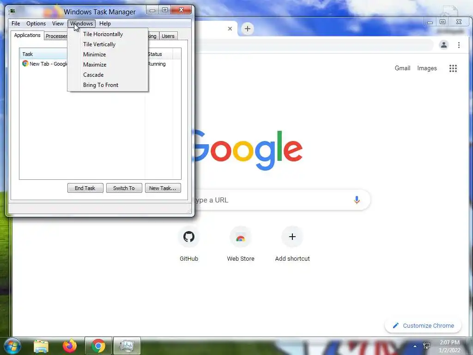Open the Options menu in Task Manager
Screen dimensions: 473x355
pos(36,24)
